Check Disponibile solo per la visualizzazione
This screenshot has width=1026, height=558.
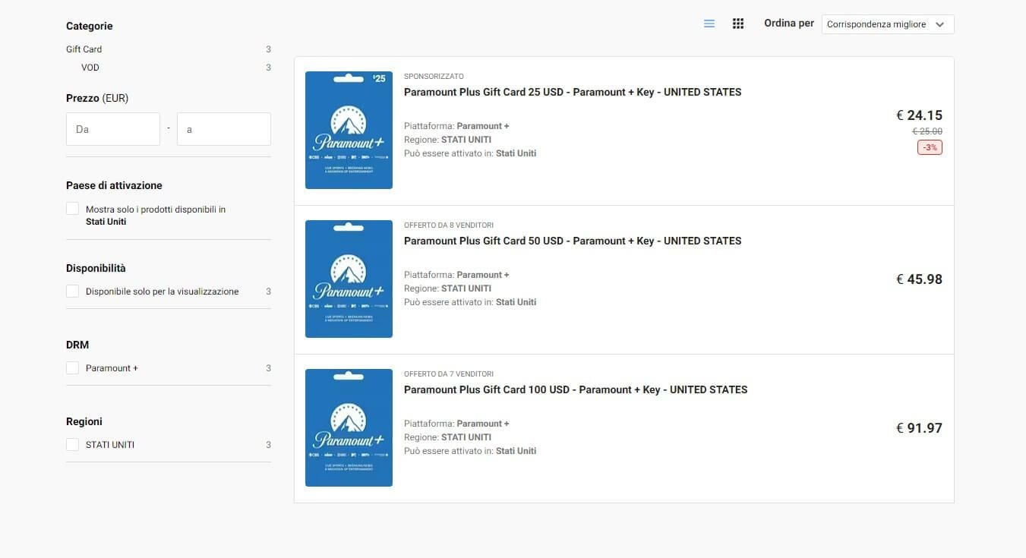(73, 292)
